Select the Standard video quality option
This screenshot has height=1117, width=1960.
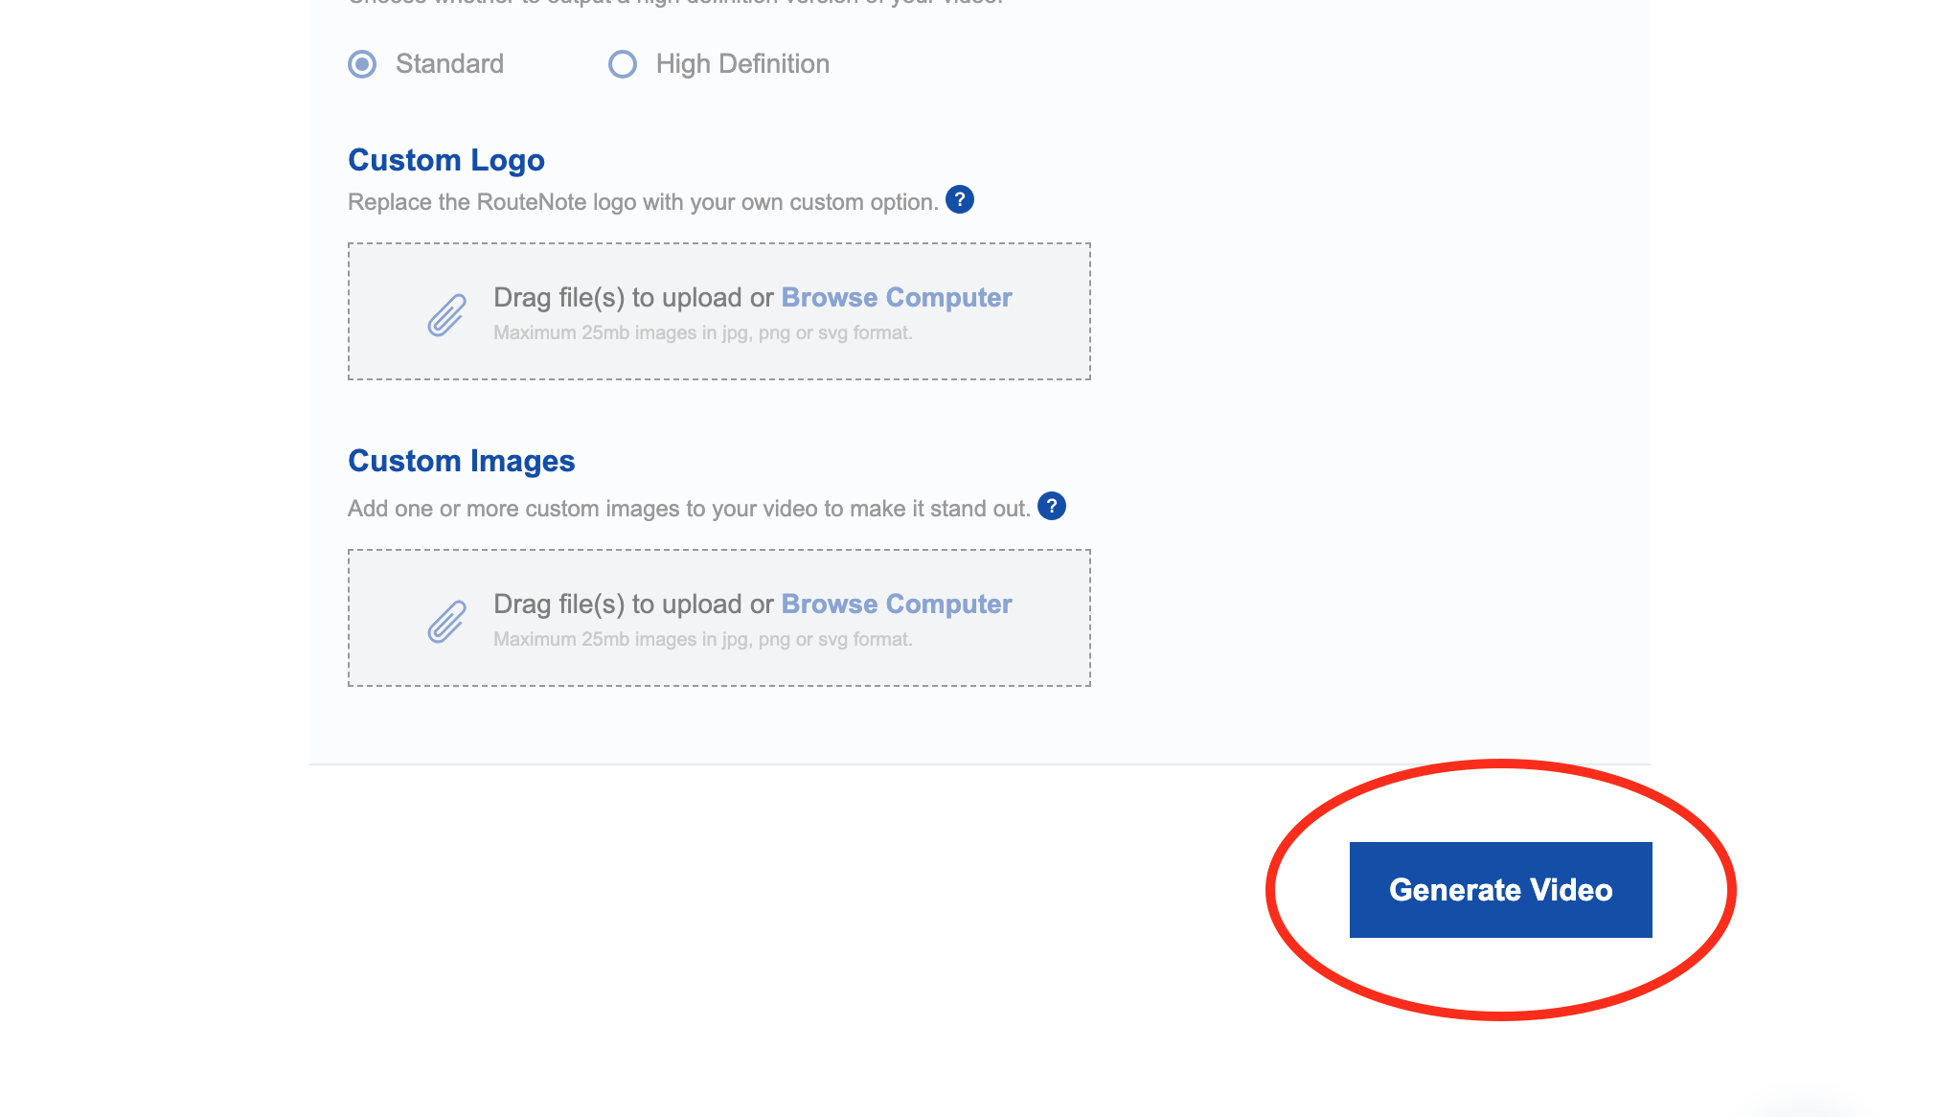tap(362, 64)
